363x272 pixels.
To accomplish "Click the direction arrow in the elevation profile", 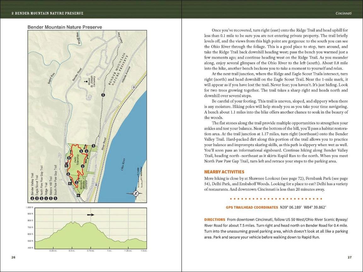I will pyautogui.click(x=91, y=214).
